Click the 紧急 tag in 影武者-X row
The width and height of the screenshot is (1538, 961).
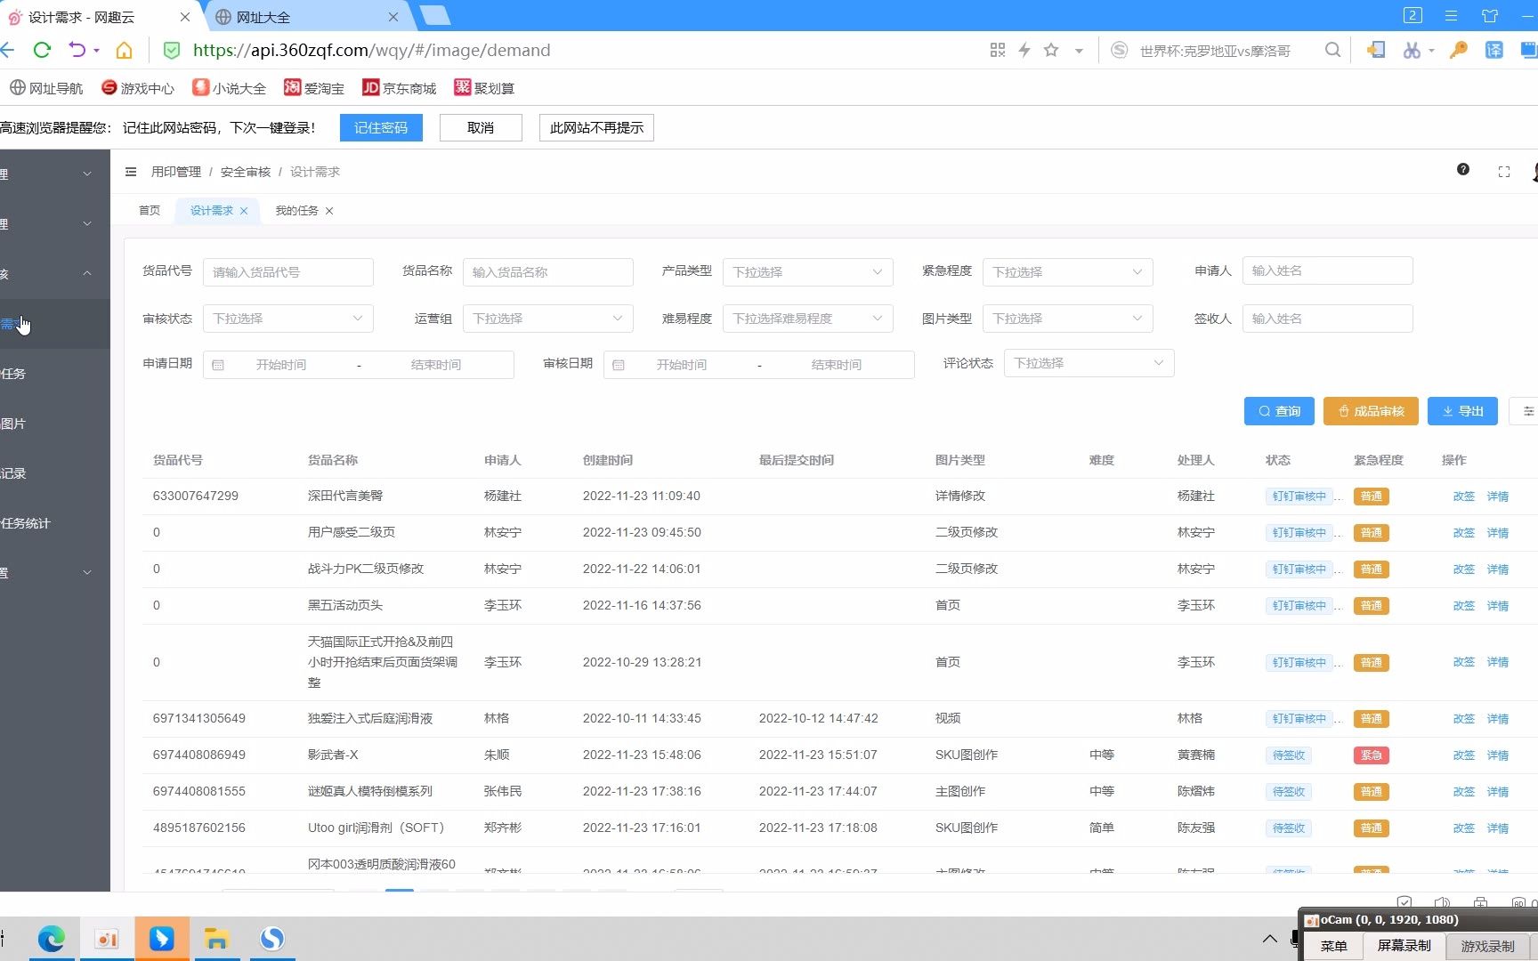(x=1371, y=755)
